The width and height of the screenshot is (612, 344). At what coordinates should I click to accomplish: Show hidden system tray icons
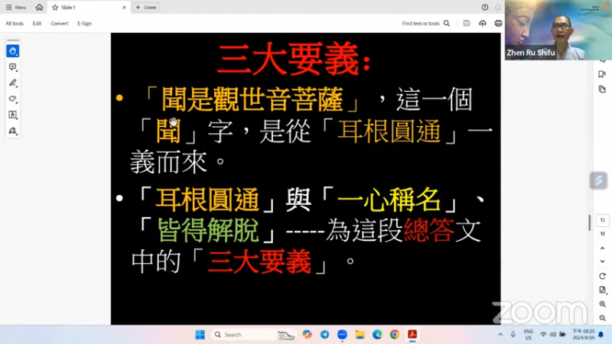point(511,335)
